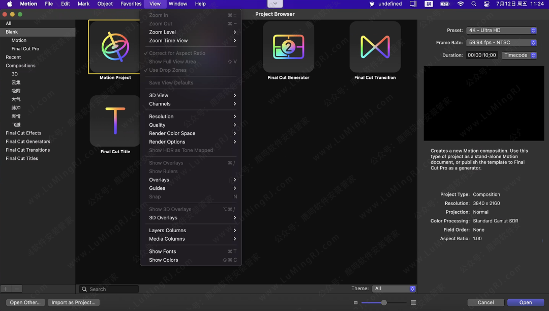
Task: Toggle Correct for Aspect Ratio option
Action: 177,53
